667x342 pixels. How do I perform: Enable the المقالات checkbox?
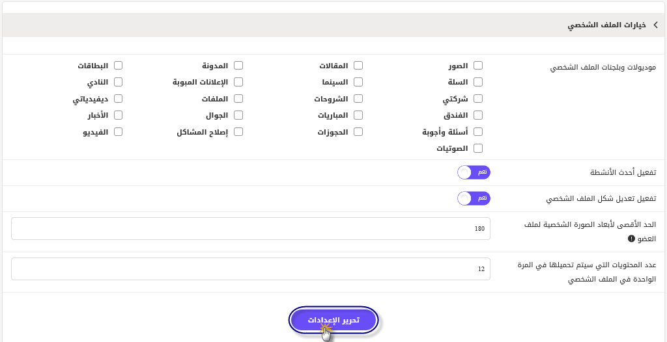pos(358,66)
